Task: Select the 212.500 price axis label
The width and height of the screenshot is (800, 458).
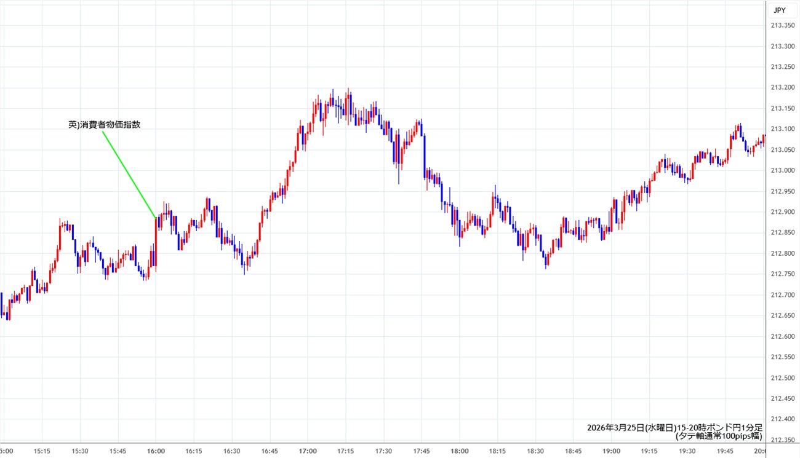Action: point(782,378)
